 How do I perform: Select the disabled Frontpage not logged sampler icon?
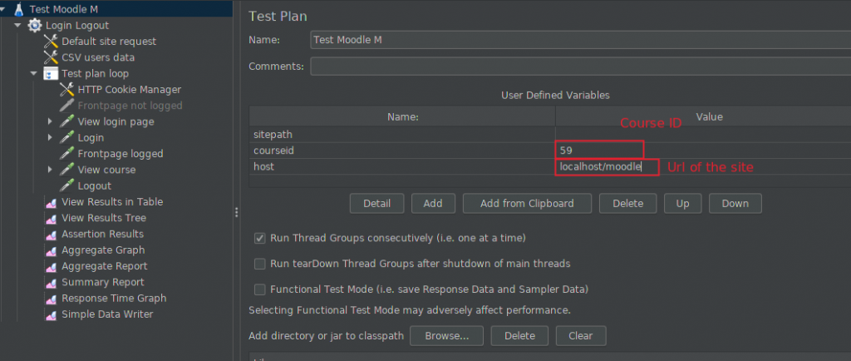(66, 106)
